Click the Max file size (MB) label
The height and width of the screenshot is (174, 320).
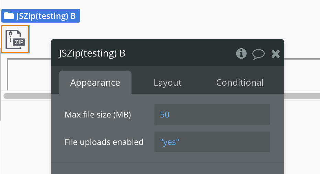coord(98,115)
